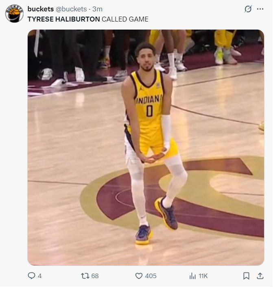View post analytics bar chart icon
Image resolution: width=273 pixels, height=287 pixels.
pos(193,276)
